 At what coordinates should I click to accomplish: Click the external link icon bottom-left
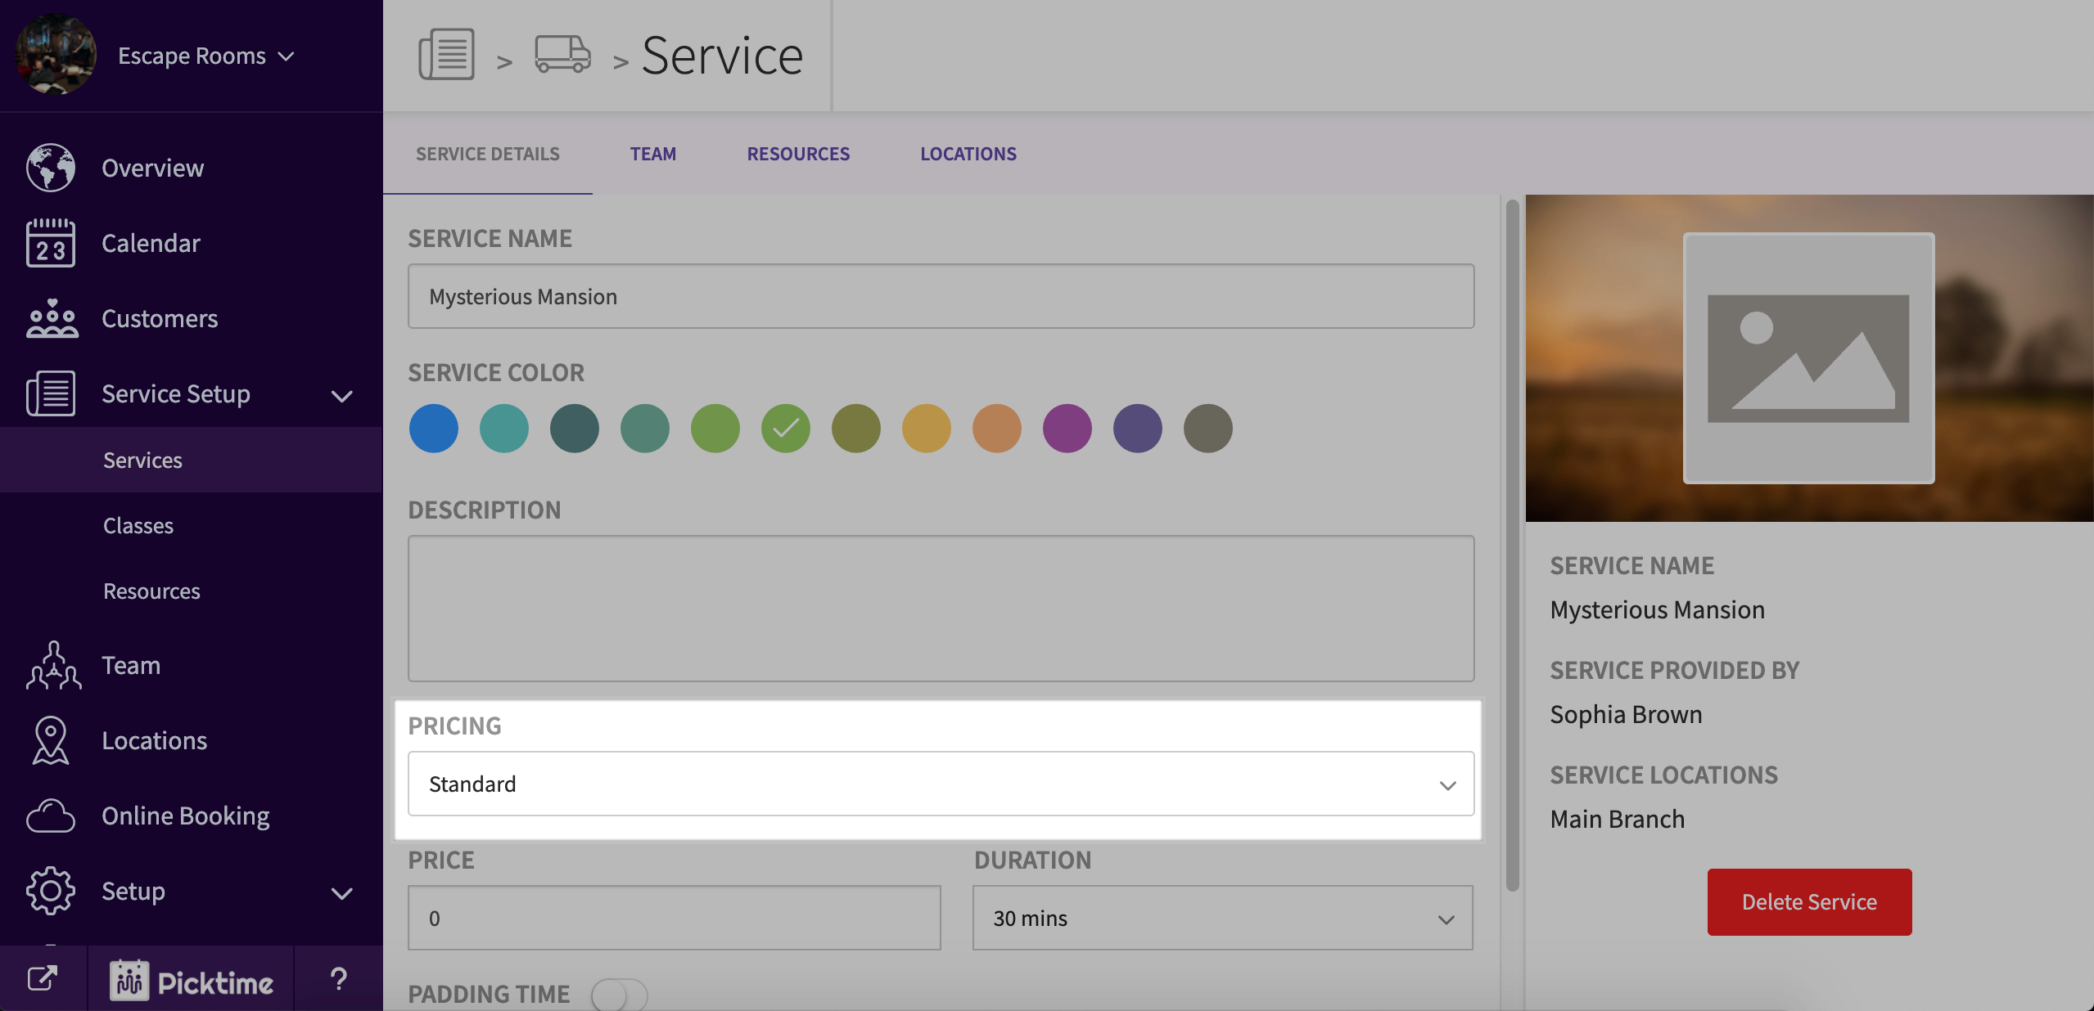tap(43, 978)
